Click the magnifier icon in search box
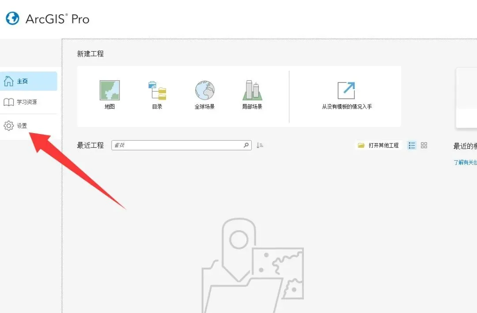Viewport: 477px width, 313px height. pyautogui.click(x=246, y=145)
